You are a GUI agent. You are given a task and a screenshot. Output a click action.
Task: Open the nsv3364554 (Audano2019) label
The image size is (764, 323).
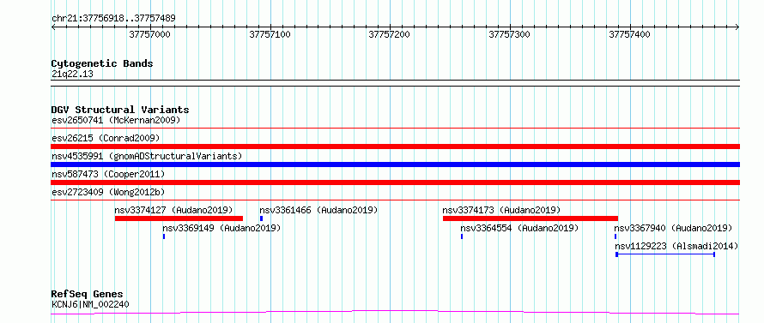tap(519, 228)
